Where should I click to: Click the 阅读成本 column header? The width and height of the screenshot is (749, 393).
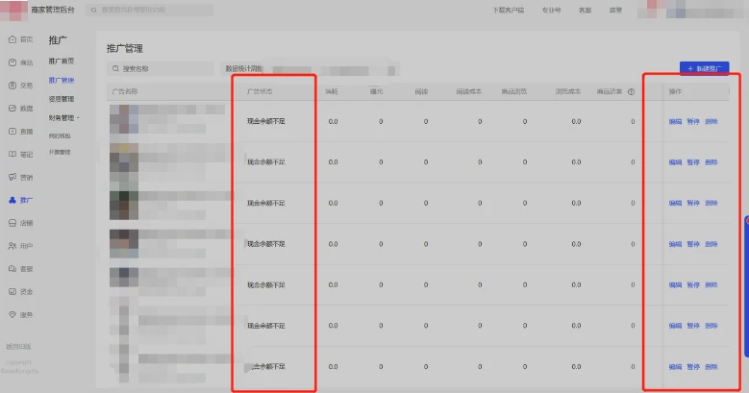tap(468, 91)
